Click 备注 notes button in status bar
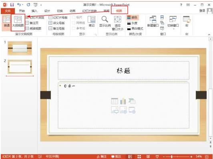Viewport: 213px width, 159px height. coord(102,157)
